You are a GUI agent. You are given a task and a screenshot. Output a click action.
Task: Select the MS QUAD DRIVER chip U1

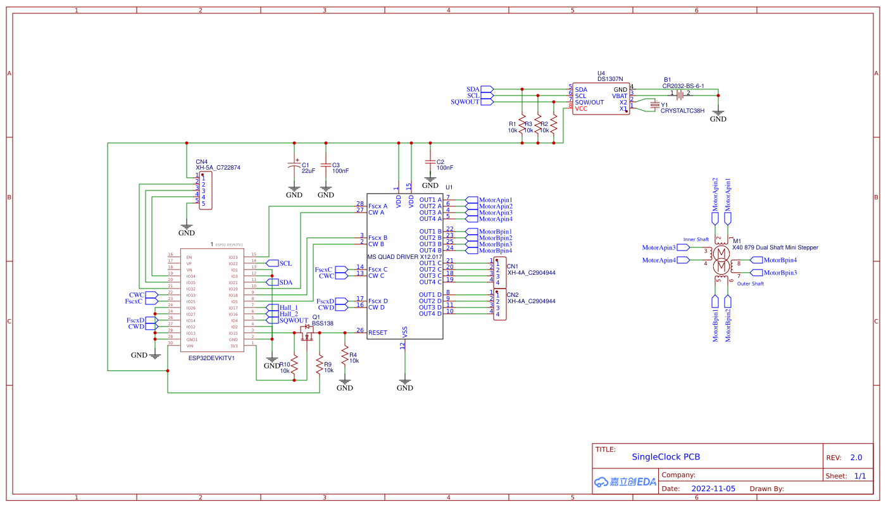tap(405, 266)
